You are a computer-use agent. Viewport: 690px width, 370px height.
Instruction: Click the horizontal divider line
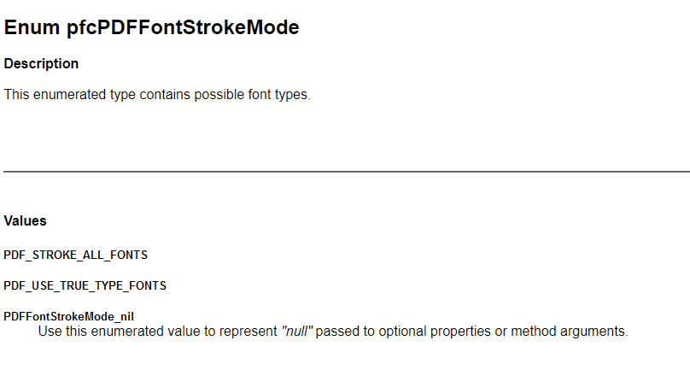point(345,172)
